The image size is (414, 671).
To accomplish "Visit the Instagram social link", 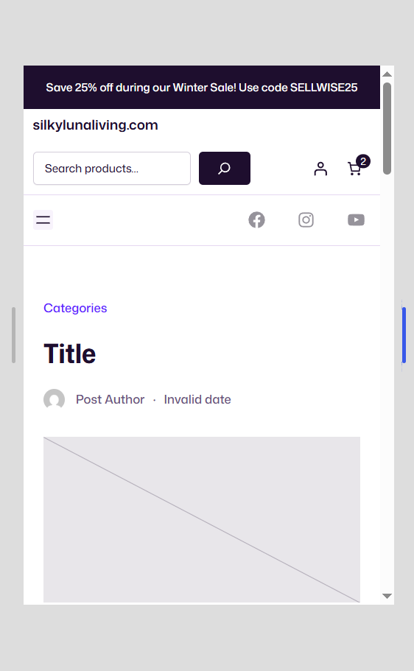I will 306,220.
